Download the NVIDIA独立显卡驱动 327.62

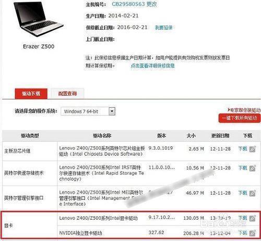(243, 233)
